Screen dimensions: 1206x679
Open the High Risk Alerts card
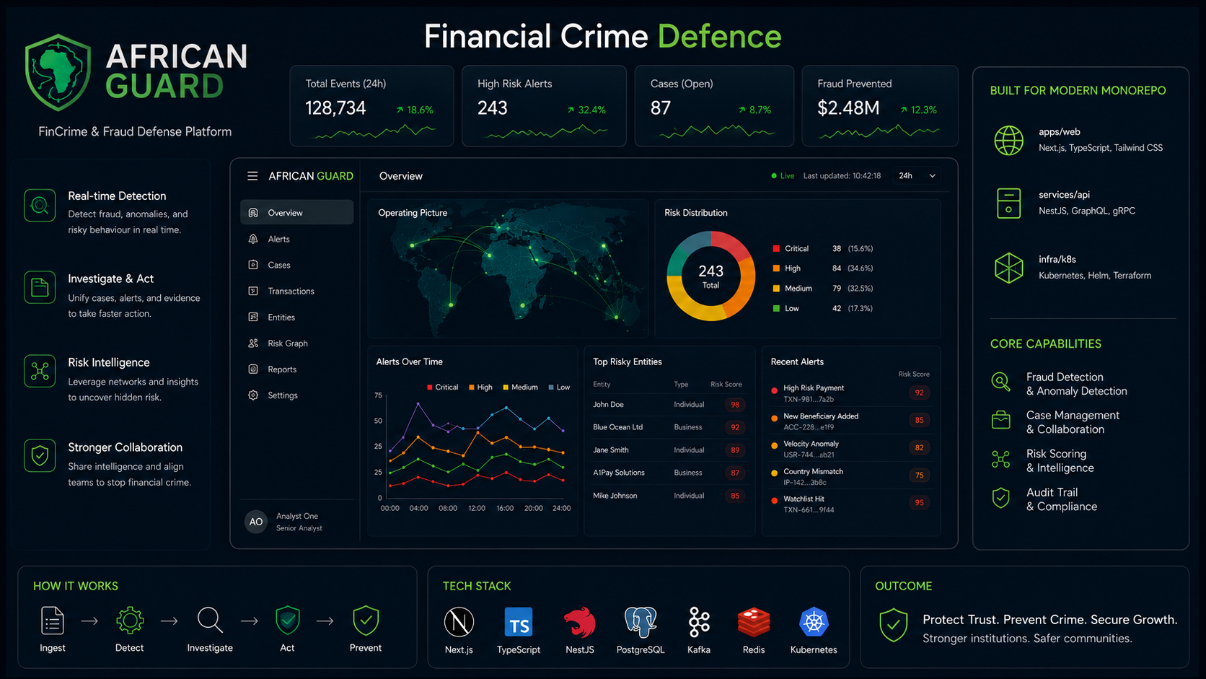pos(544,106)
